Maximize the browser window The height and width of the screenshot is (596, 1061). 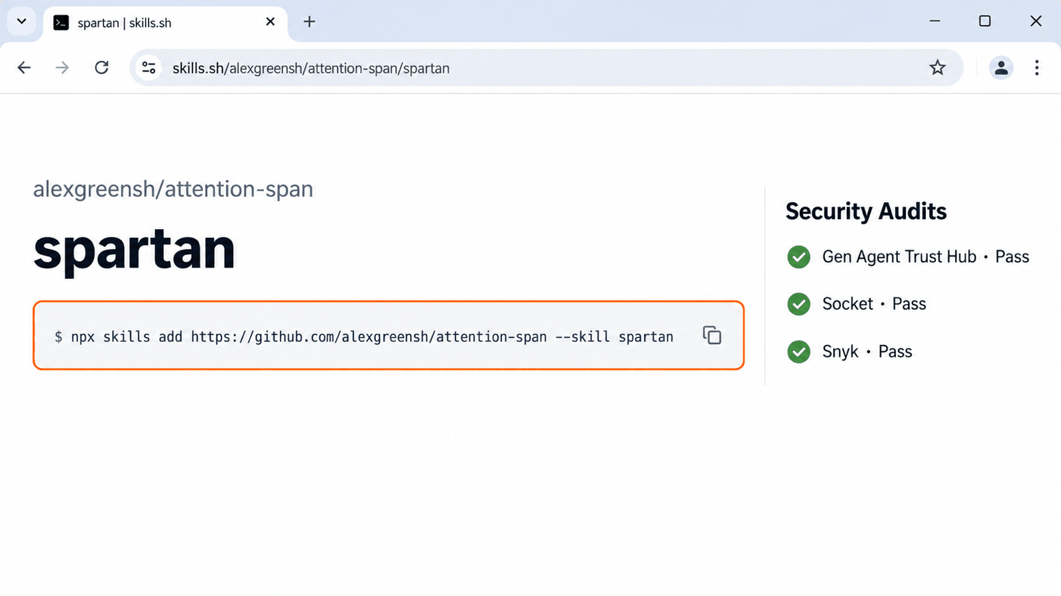pos(985,21)
